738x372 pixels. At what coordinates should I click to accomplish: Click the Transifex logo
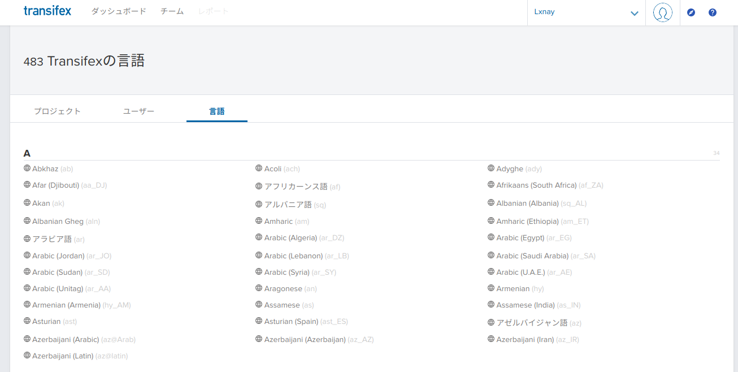click(x=47, y=11)
